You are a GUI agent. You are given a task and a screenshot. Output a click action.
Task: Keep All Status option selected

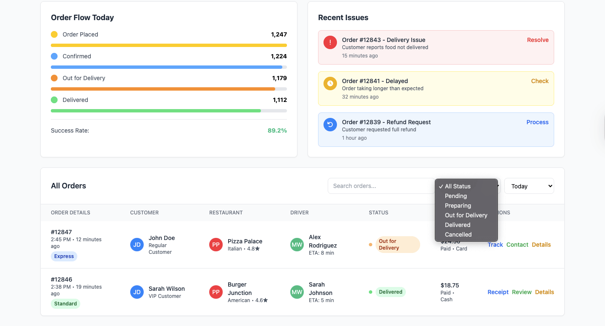[458, 186]
